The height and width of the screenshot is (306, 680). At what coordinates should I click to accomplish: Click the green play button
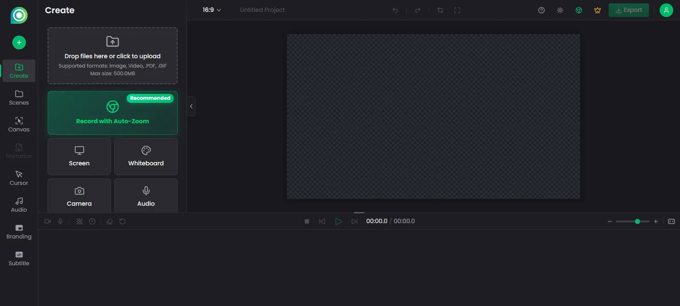coord(338,221)
